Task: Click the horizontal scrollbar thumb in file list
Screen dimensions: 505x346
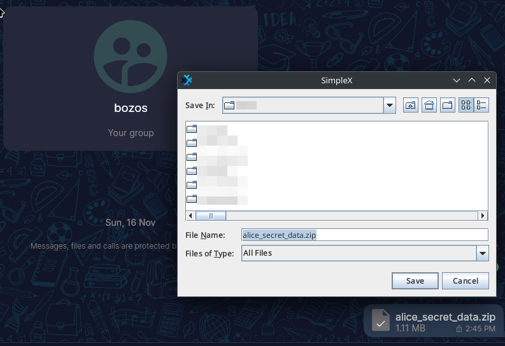Action: (x=211, y=216)
